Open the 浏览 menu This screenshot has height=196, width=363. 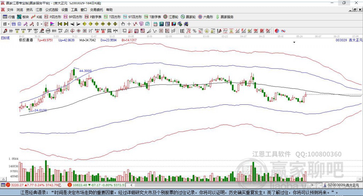tap(20, 10)
